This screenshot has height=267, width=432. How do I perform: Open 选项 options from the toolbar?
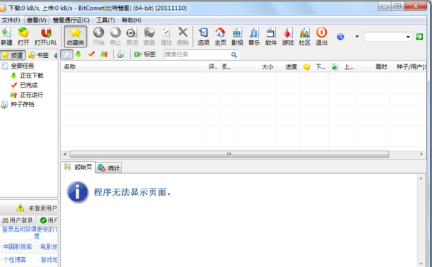[x=203, y=36]
